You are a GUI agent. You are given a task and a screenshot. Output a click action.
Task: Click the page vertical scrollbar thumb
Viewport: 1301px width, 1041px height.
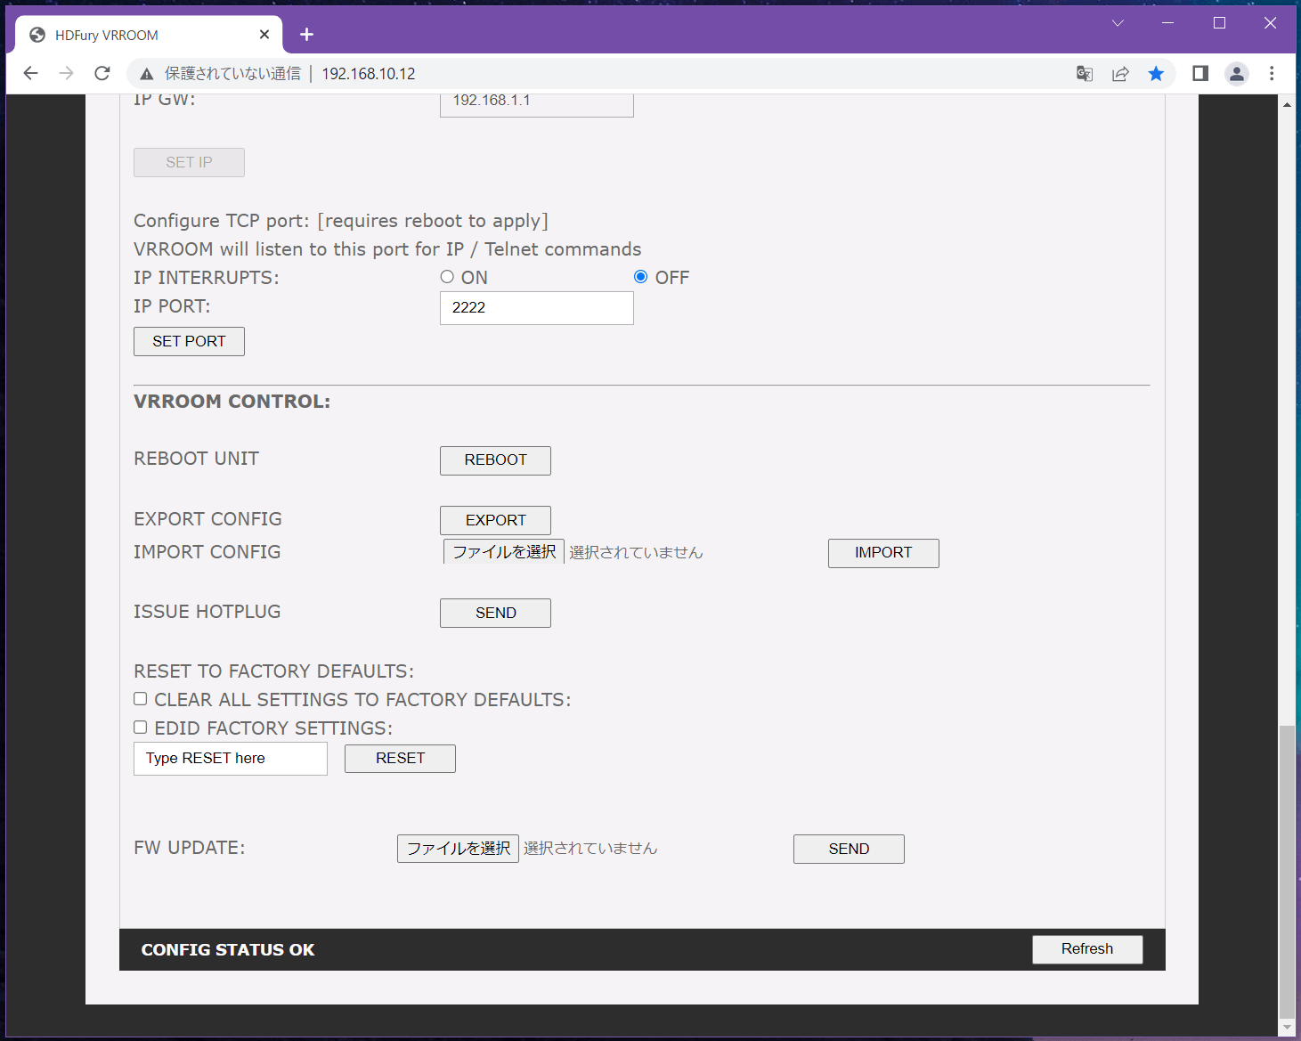[x=1287, y=871]
